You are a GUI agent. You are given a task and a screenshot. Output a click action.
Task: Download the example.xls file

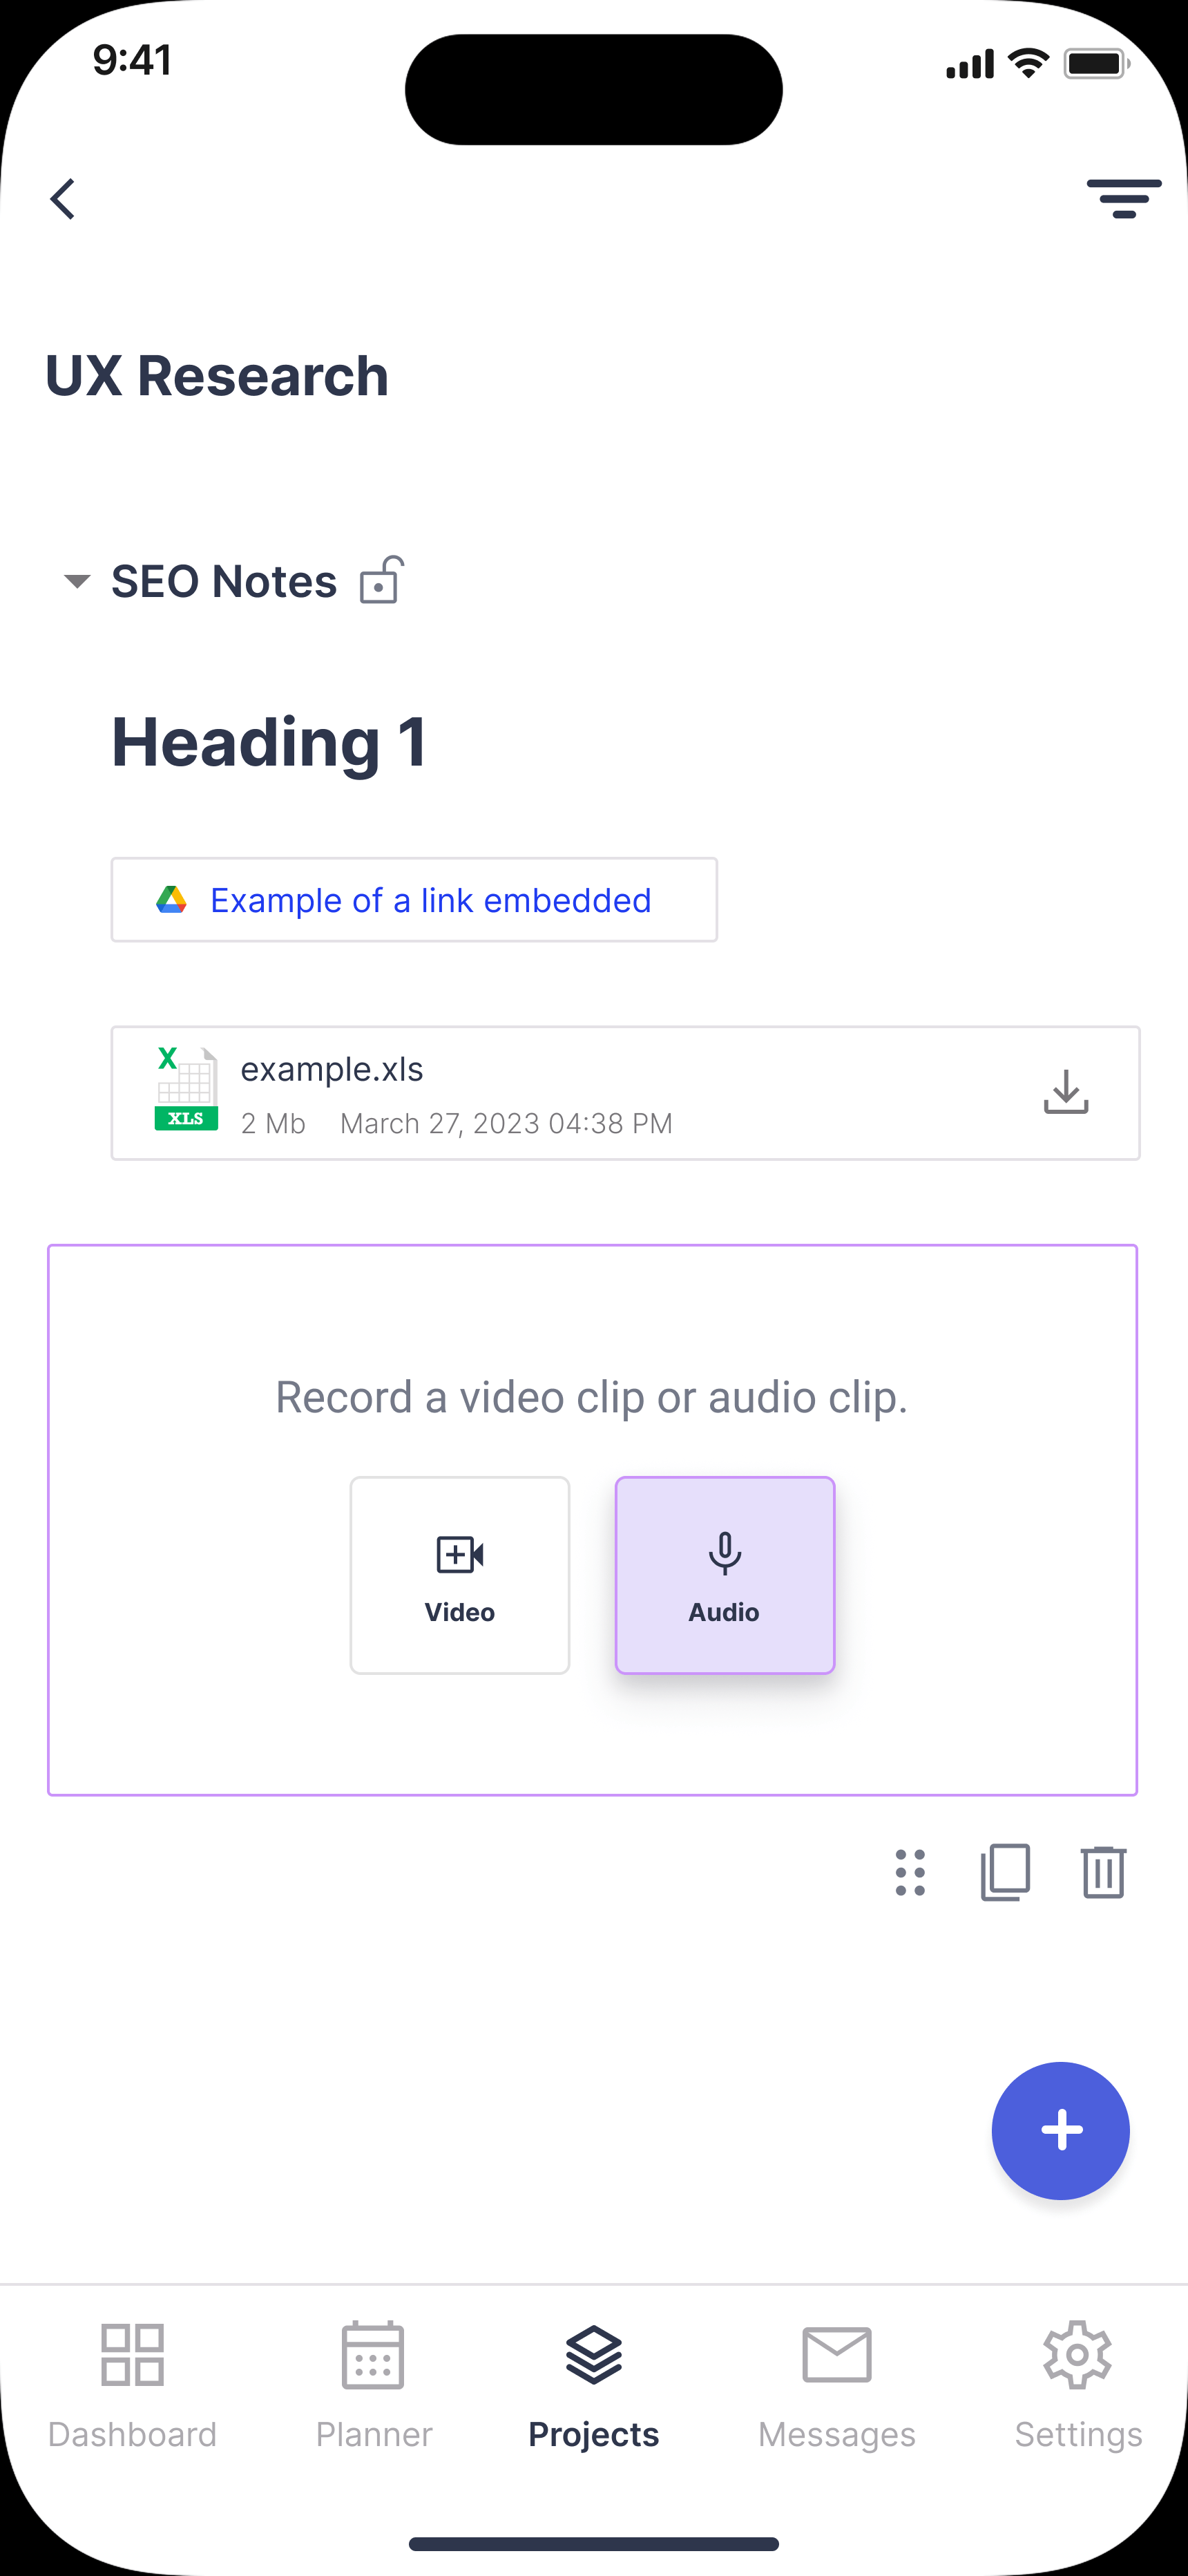[x=1065, y=1092]
